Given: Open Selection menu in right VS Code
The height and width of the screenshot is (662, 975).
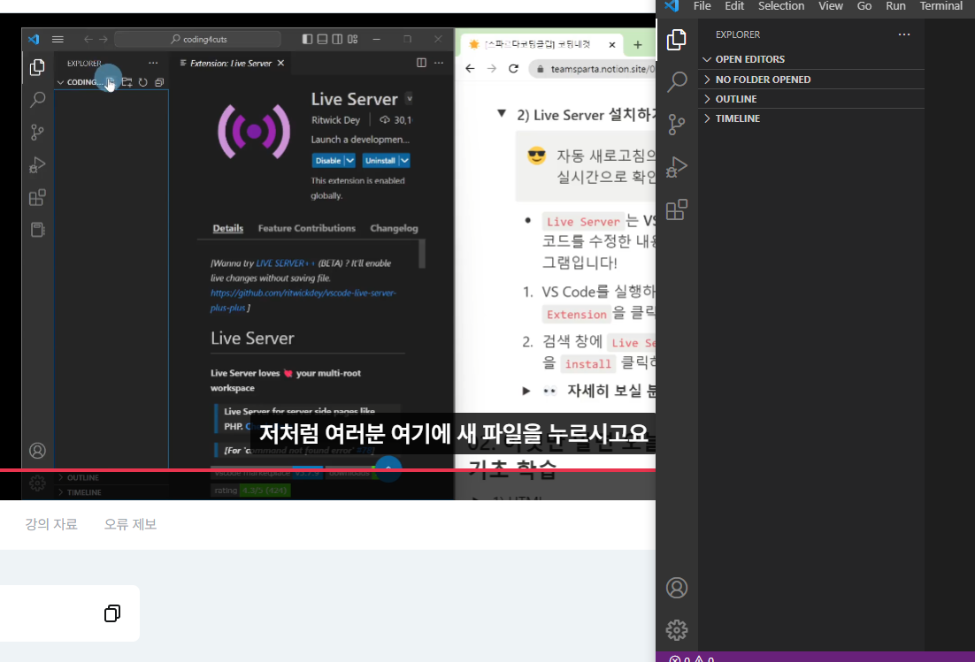Looking at the screenshot, I should [x=781, y=6].
